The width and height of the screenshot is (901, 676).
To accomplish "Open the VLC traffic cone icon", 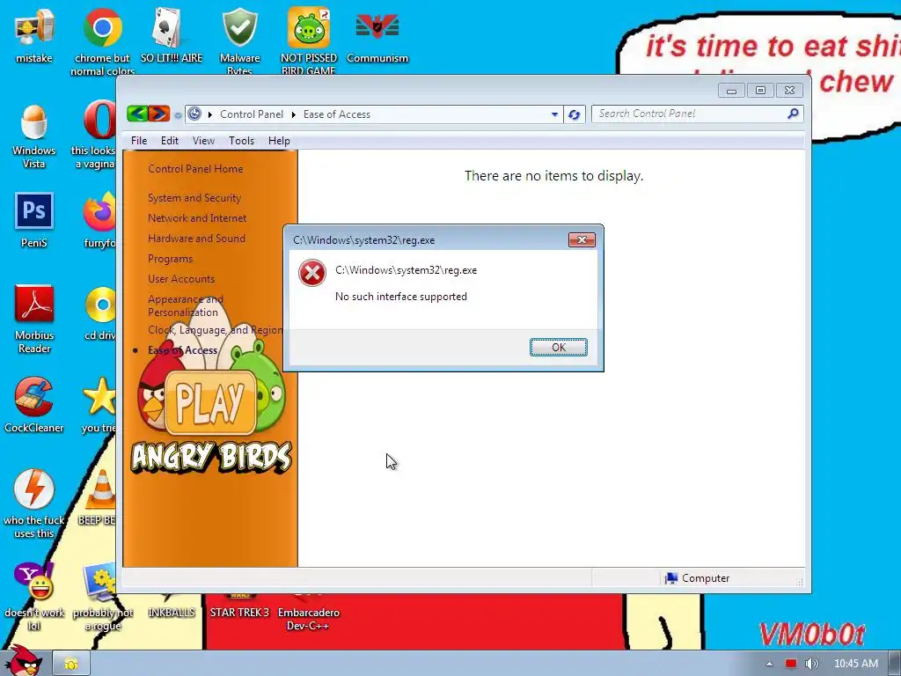I will [x=101, y=489].
